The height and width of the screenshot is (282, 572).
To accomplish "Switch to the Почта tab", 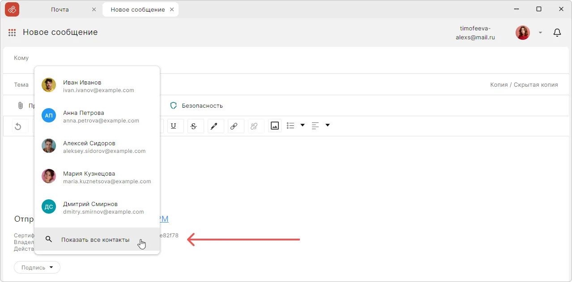I will point(60,9).
